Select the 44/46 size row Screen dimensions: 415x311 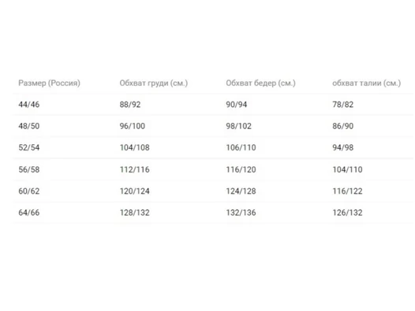click(x=213, y=105)
